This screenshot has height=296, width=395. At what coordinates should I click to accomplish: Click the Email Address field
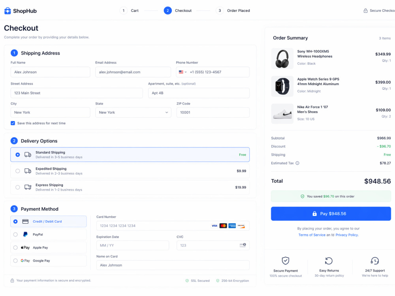click(x=133, y=72)
